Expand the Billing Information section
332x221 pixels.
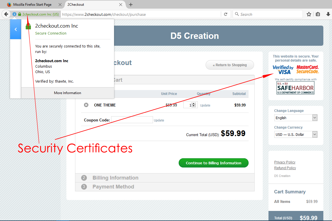tap(165, 178)
